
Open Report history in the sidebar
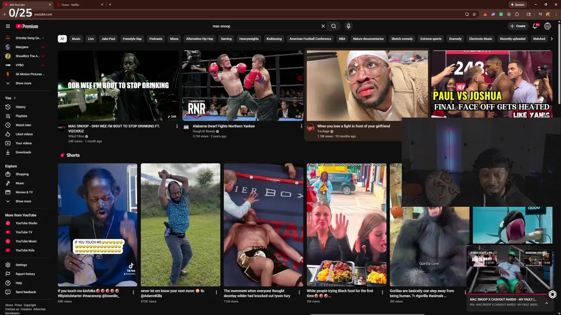(x=25, y=274)
